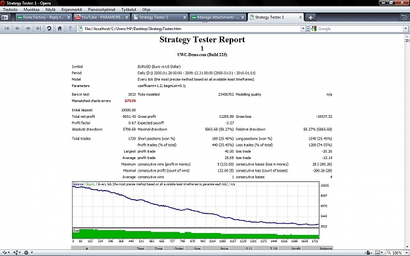The image size is (410, 256).
Task: Open the Ohje menu
Action: coord(146,9)
